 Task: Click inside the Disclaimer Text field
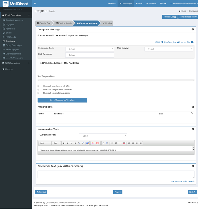(x=116, y=174)
